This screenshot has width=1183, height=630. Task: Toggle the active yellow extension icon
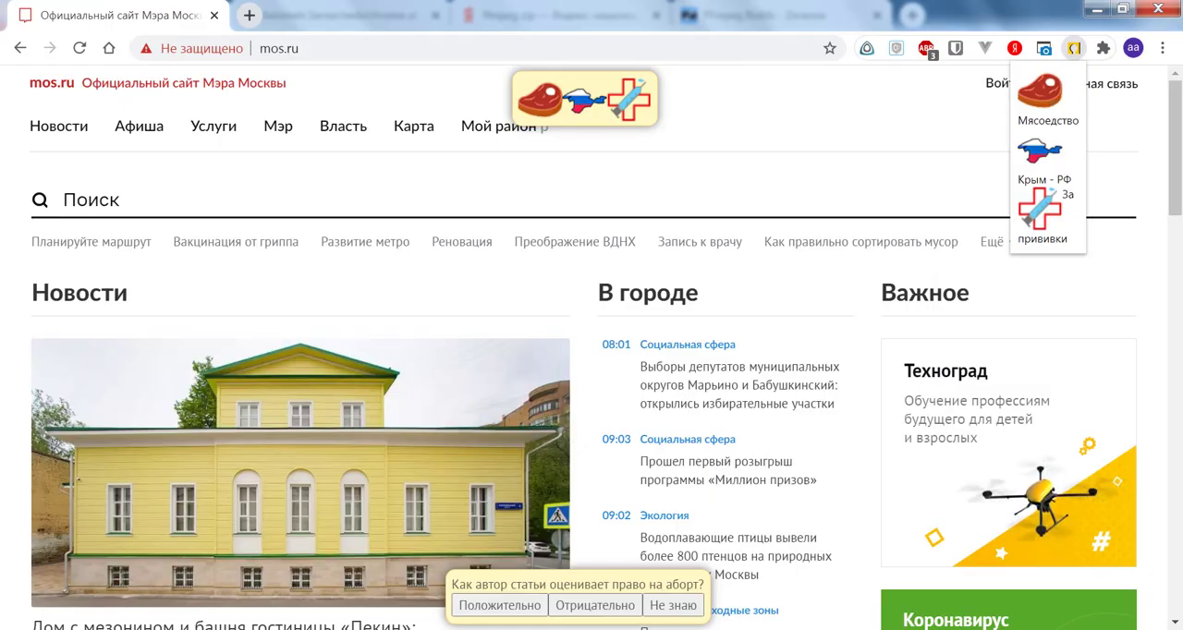(1074, 48)
